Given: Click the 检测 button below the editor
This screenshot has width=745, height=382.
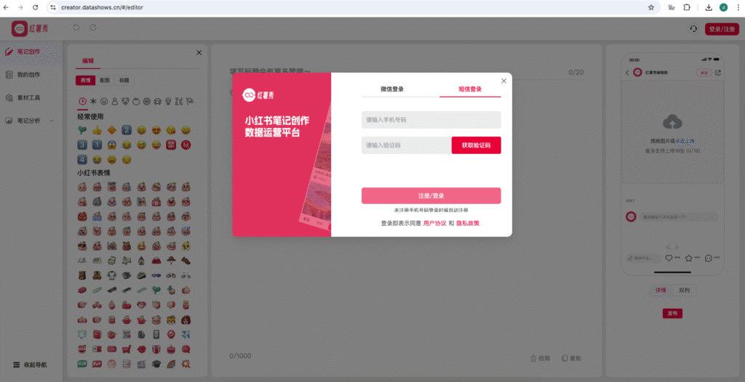Looking at the screenshot, I should click(x=541, y=358).
